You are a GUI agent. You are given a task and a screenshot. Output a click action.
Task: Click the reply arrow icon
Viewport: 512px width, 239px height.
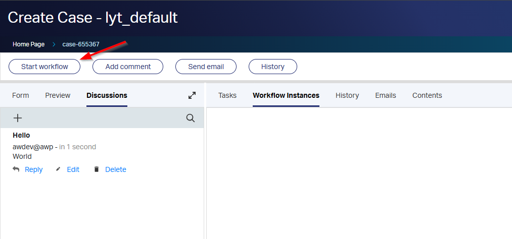(x=16, y=169)
